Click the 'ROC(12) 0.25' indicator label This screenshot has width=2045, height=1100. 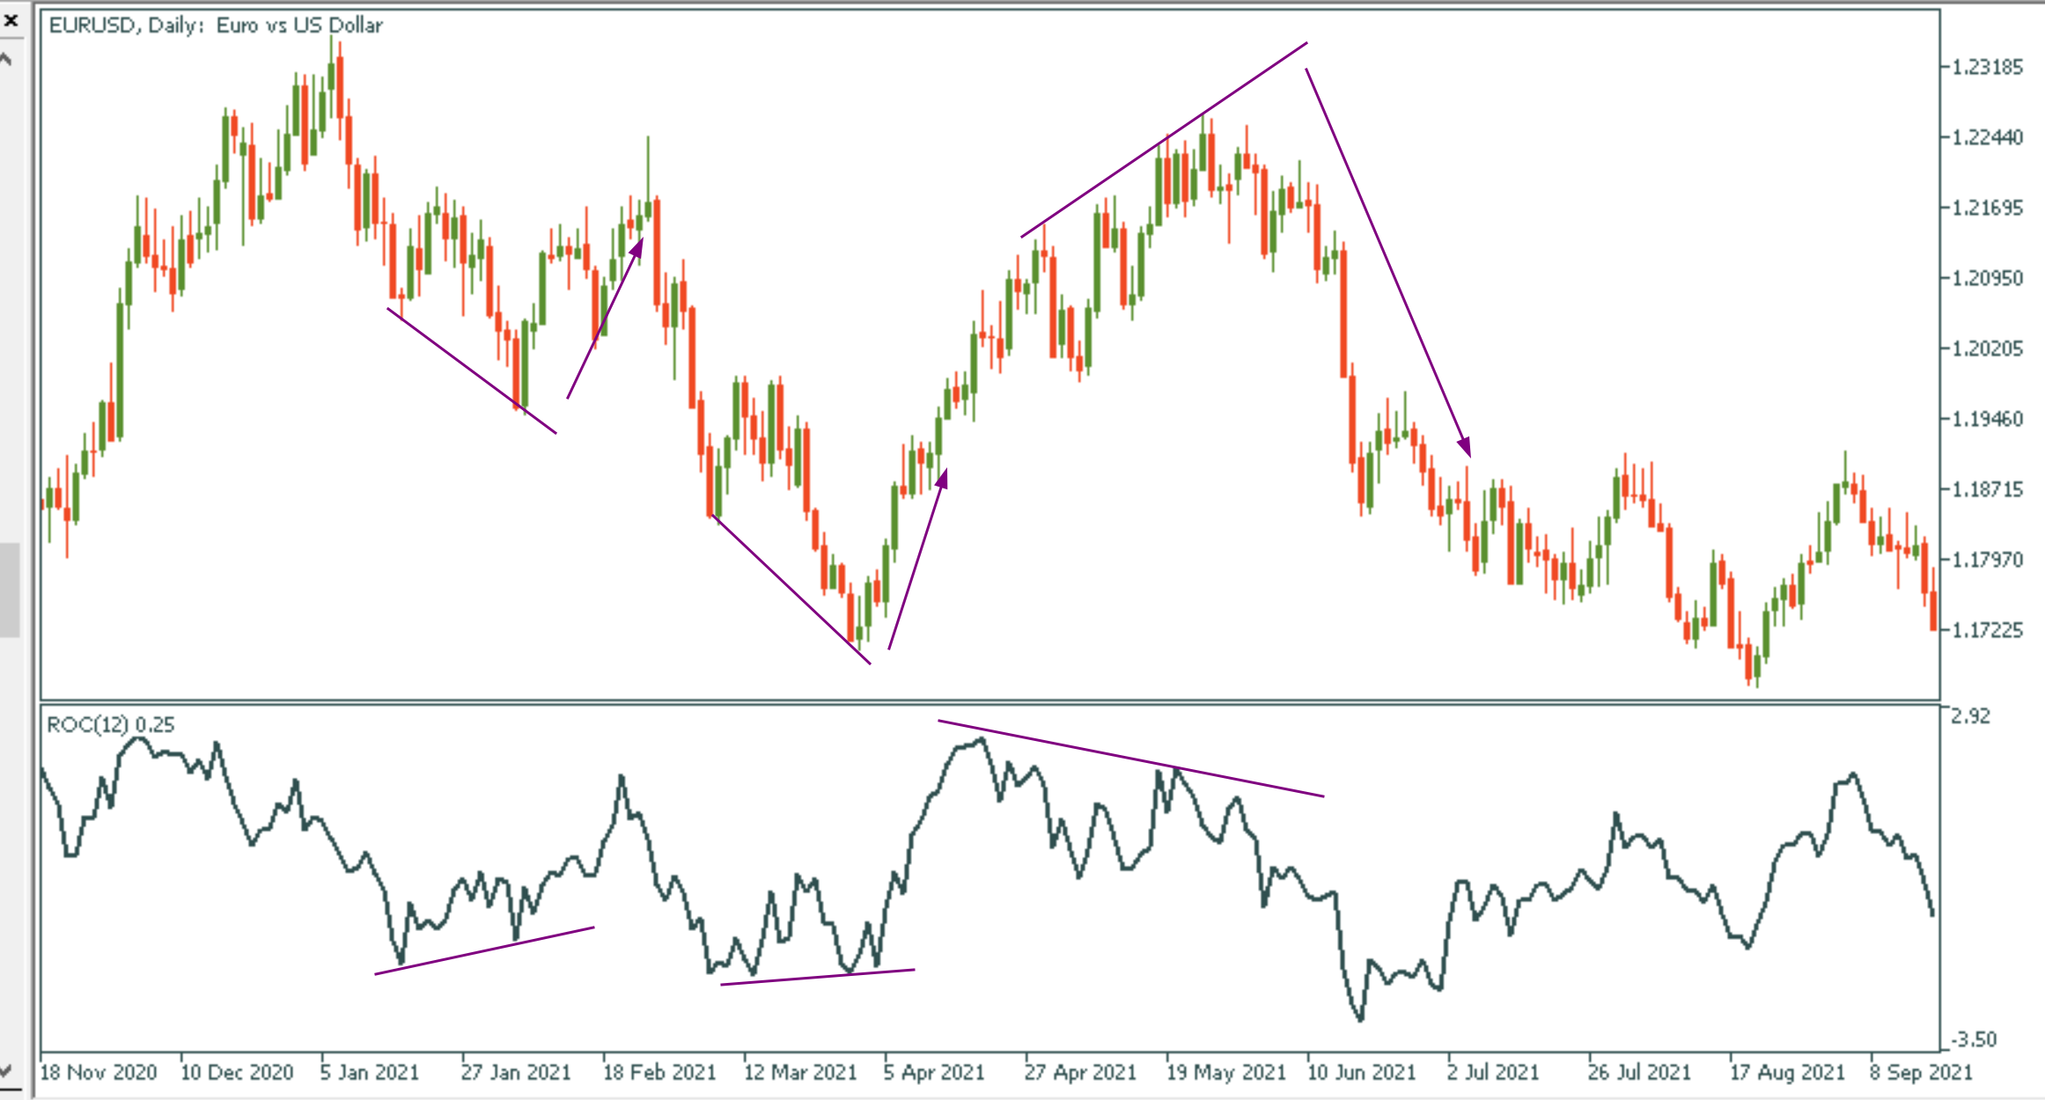coord(111,724)
